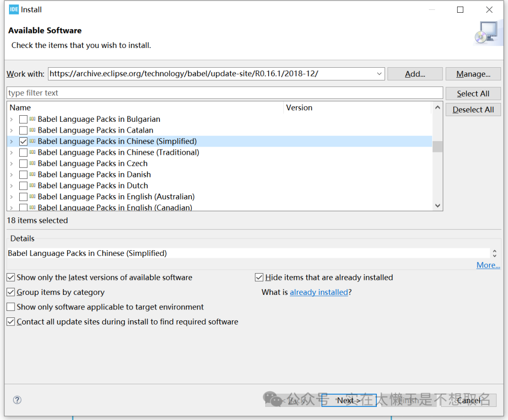Click the category icon of English (Australian) pack
Screen dimensions: 508x420
coord(32,196)
